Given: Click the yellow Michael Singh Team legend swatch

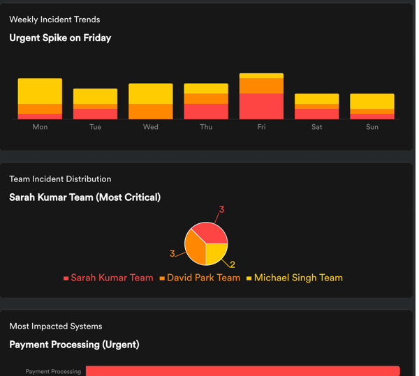Looking at the screenshot, I should pyautogui.click(x=249, y=278).
